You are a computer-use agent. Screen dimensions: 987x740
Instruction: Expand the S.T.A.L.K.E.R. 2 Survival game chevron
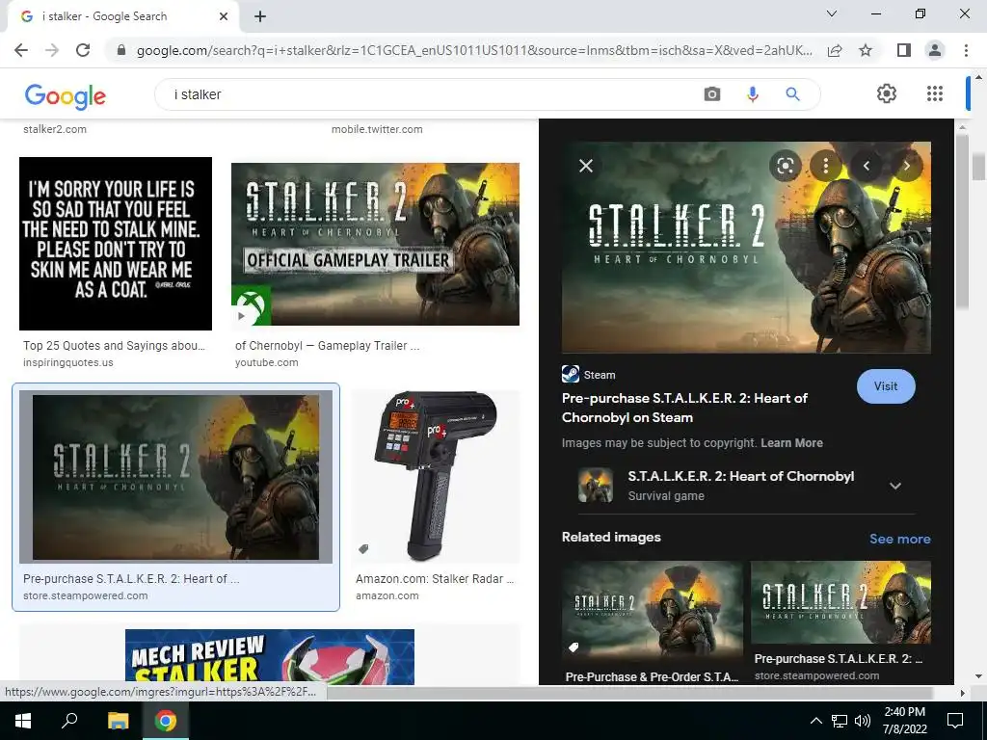click(895, 486)
